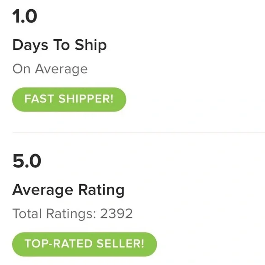Click the Total Ratings label text
The image size is (265, 265).
(x=54, y=214)
